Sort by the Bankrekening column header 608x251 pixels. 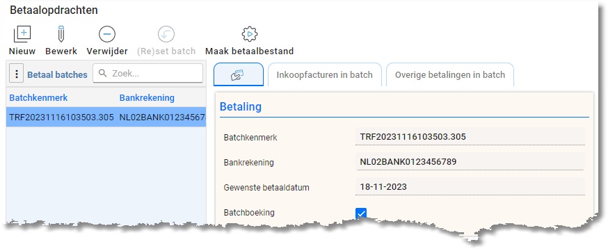click(147, 98)
